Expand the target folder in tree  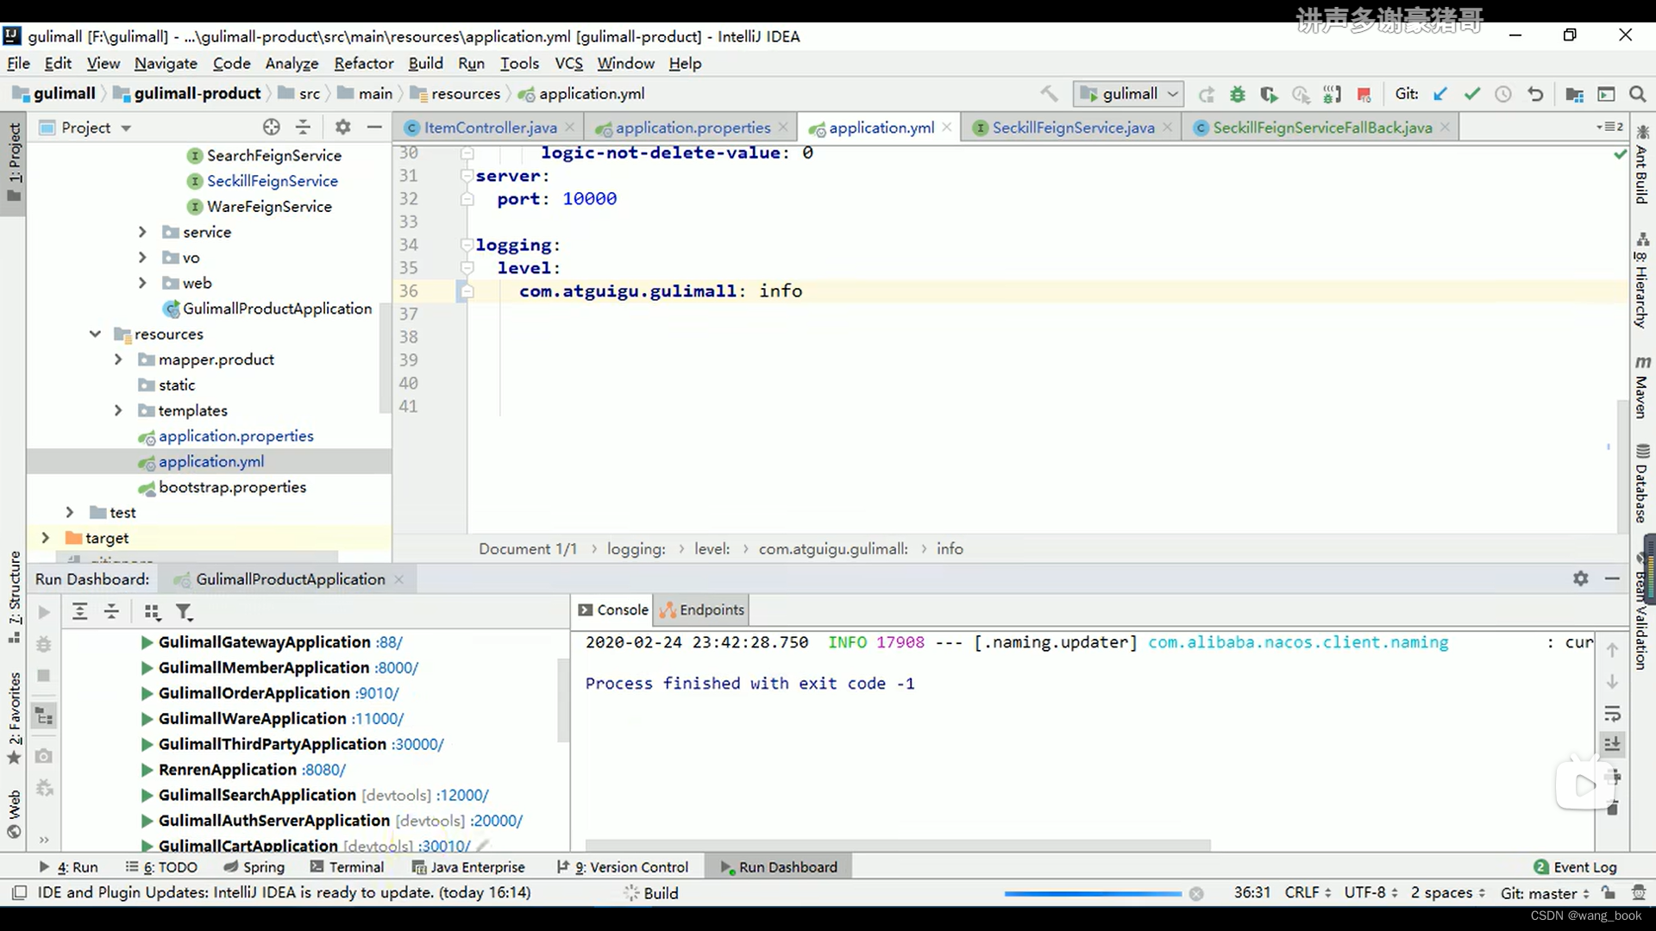click(46, 538)
